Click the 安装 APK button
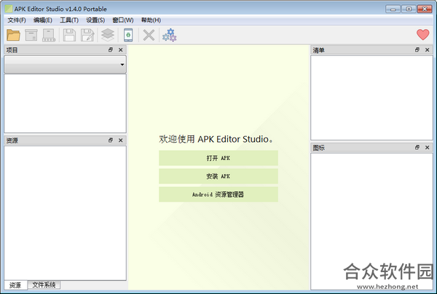437x294 pixels. [x=219, y=176]
